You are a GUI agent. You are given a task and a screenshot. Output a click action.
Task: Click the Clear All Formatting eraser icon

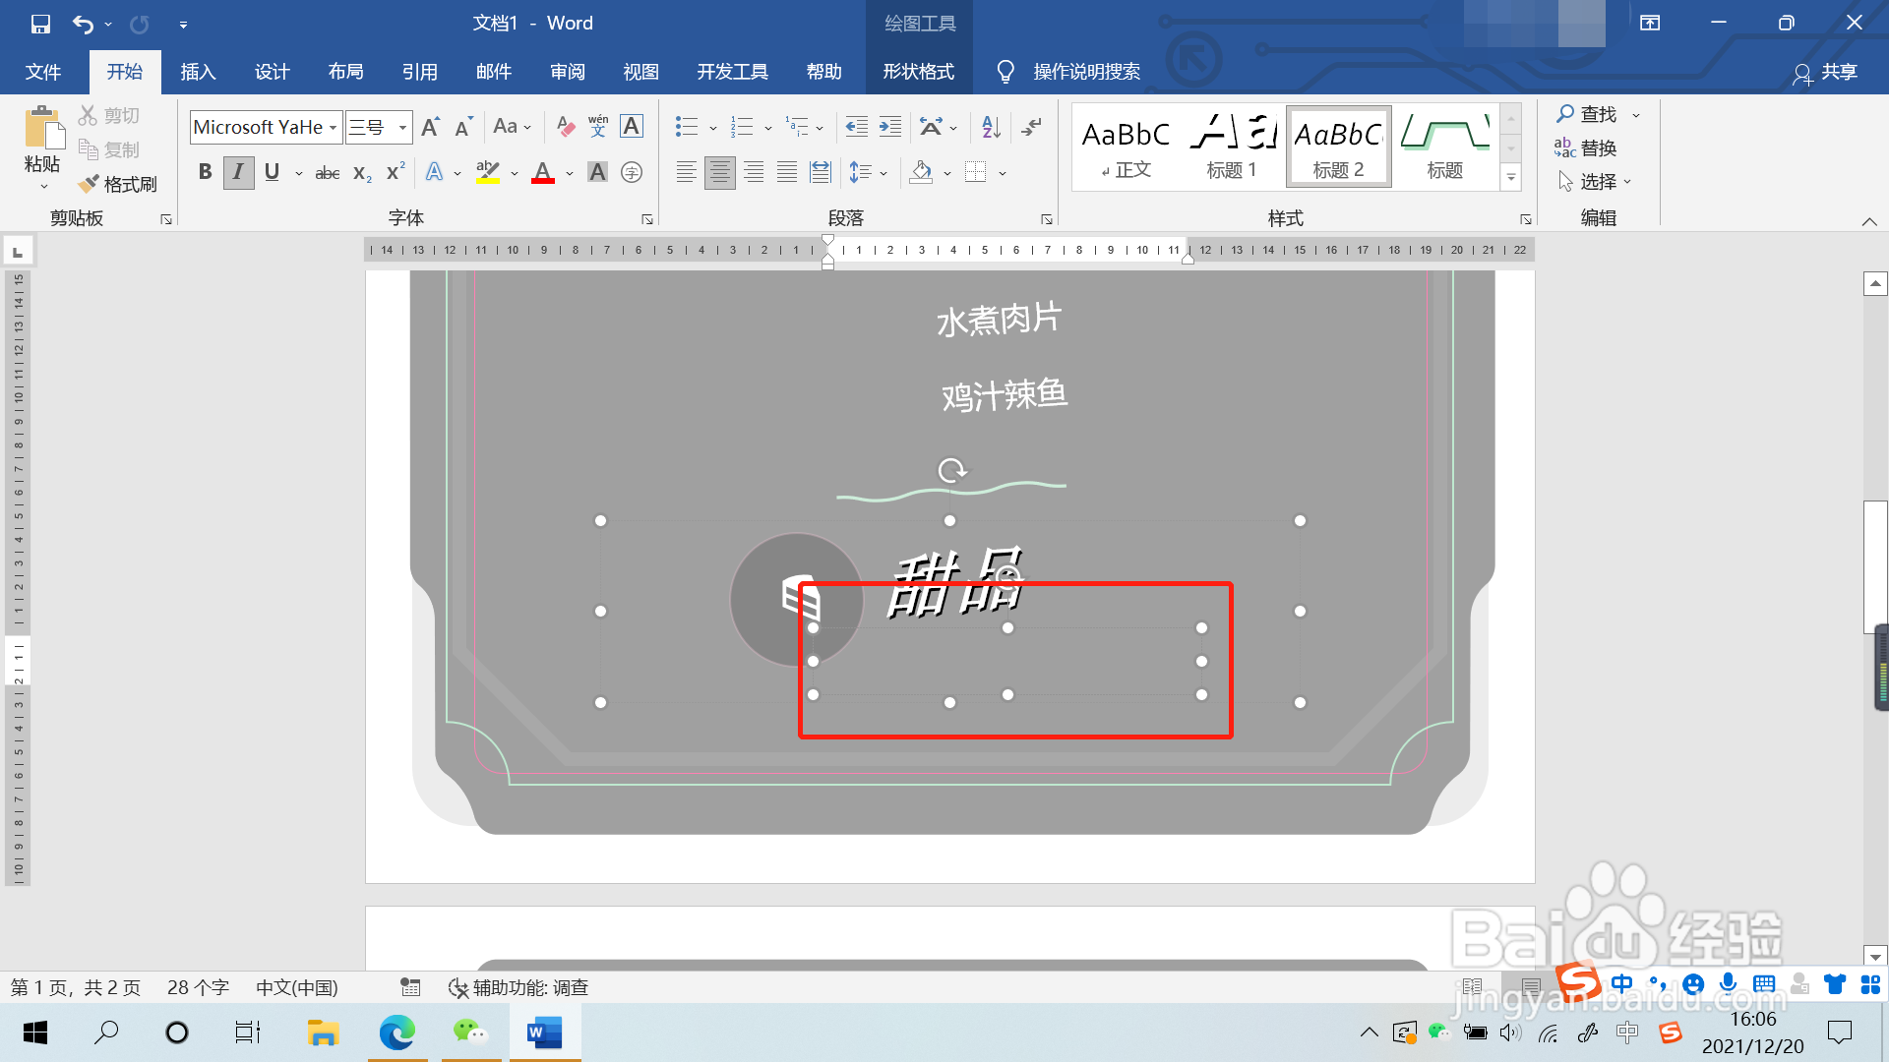[565, 127]
